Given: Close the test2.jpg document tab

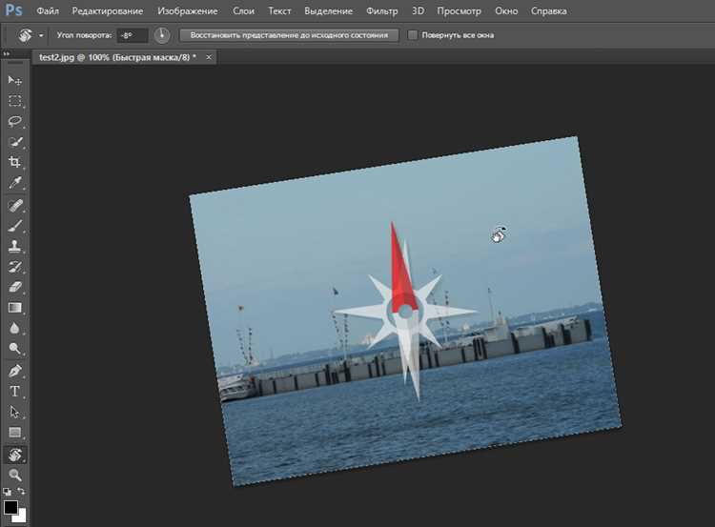Looking at the screenshot, I should coord(209,57).
